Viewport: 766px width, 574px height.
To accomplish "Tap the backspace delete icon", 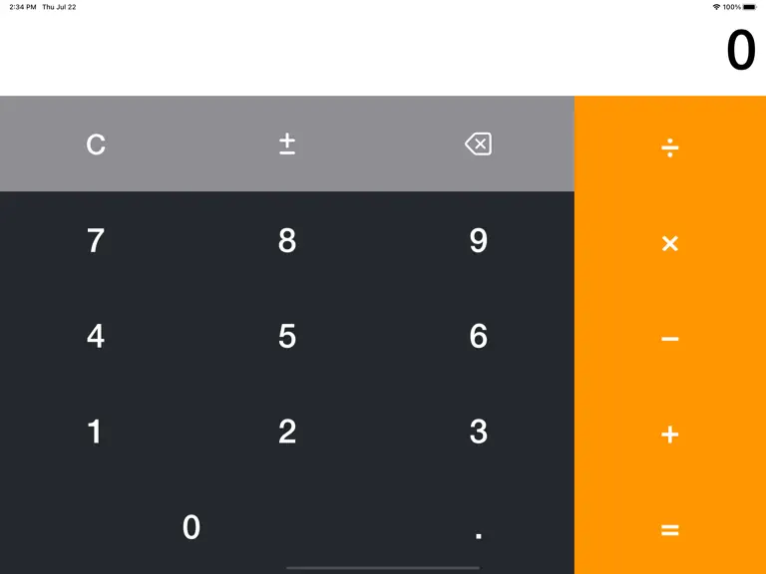I will pyautogui.click(x=479, y=143).
